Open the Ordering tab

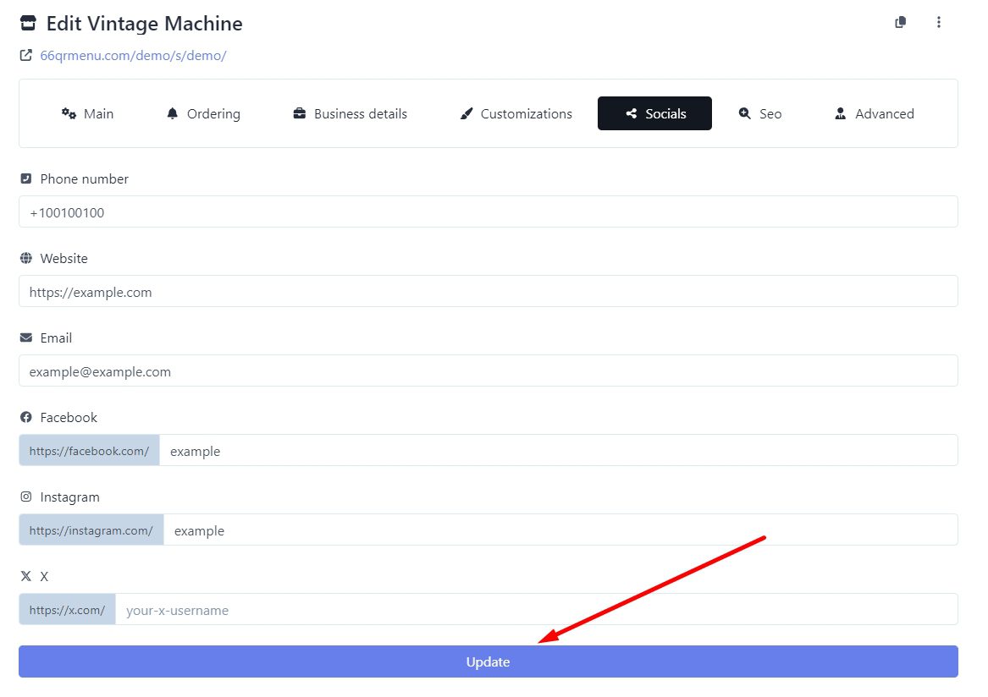(203, 113)
